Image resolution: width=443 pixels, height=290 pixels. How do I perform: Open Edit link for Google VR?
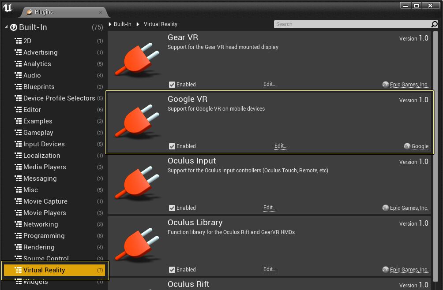coord(281,146)
